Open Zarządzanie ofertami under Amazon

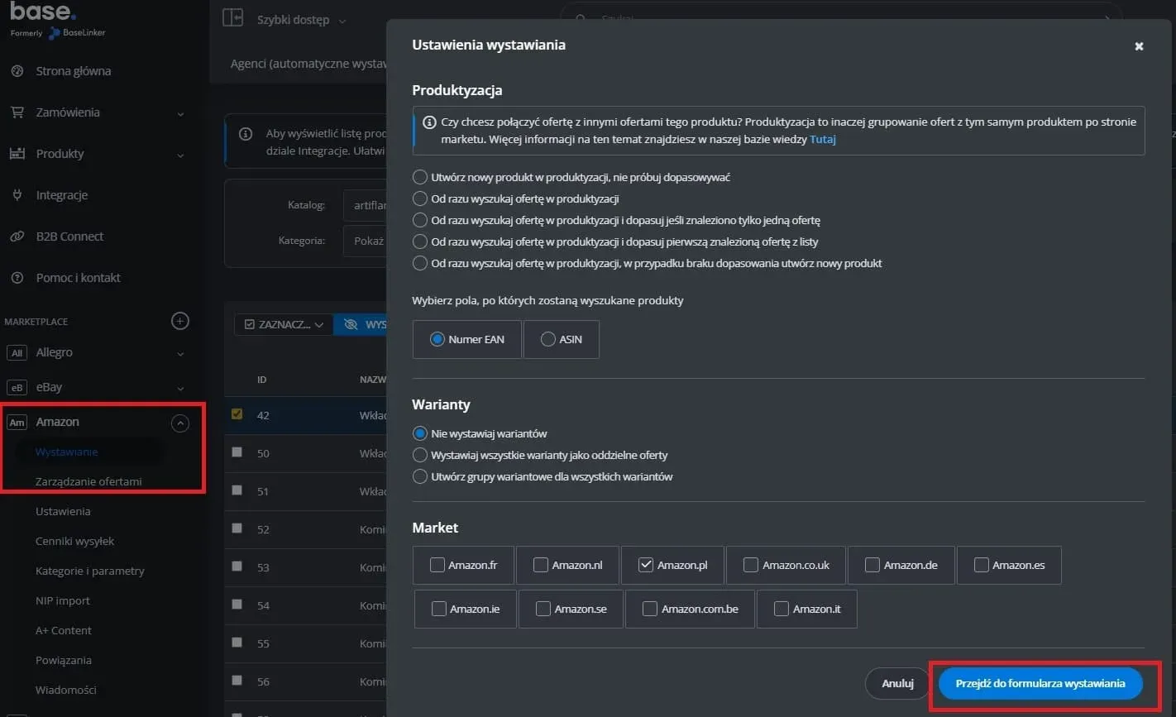point(88,481)
